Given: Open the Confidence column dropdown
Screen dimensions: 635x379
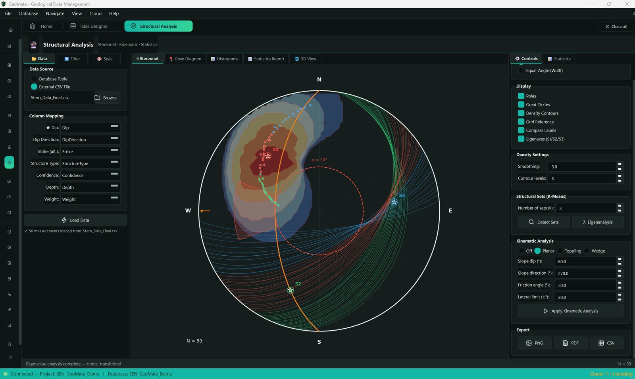Looking at the screenshot, I should click(90, 175).
